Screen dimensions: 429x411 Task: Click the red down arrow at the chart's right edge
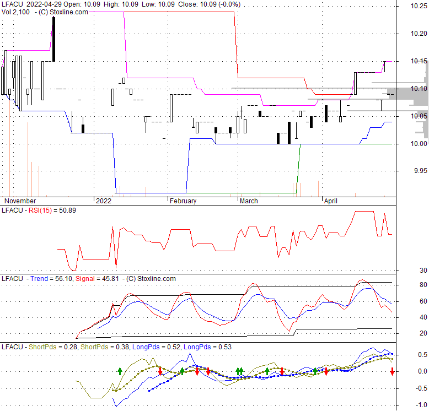[x=392, y=372]
